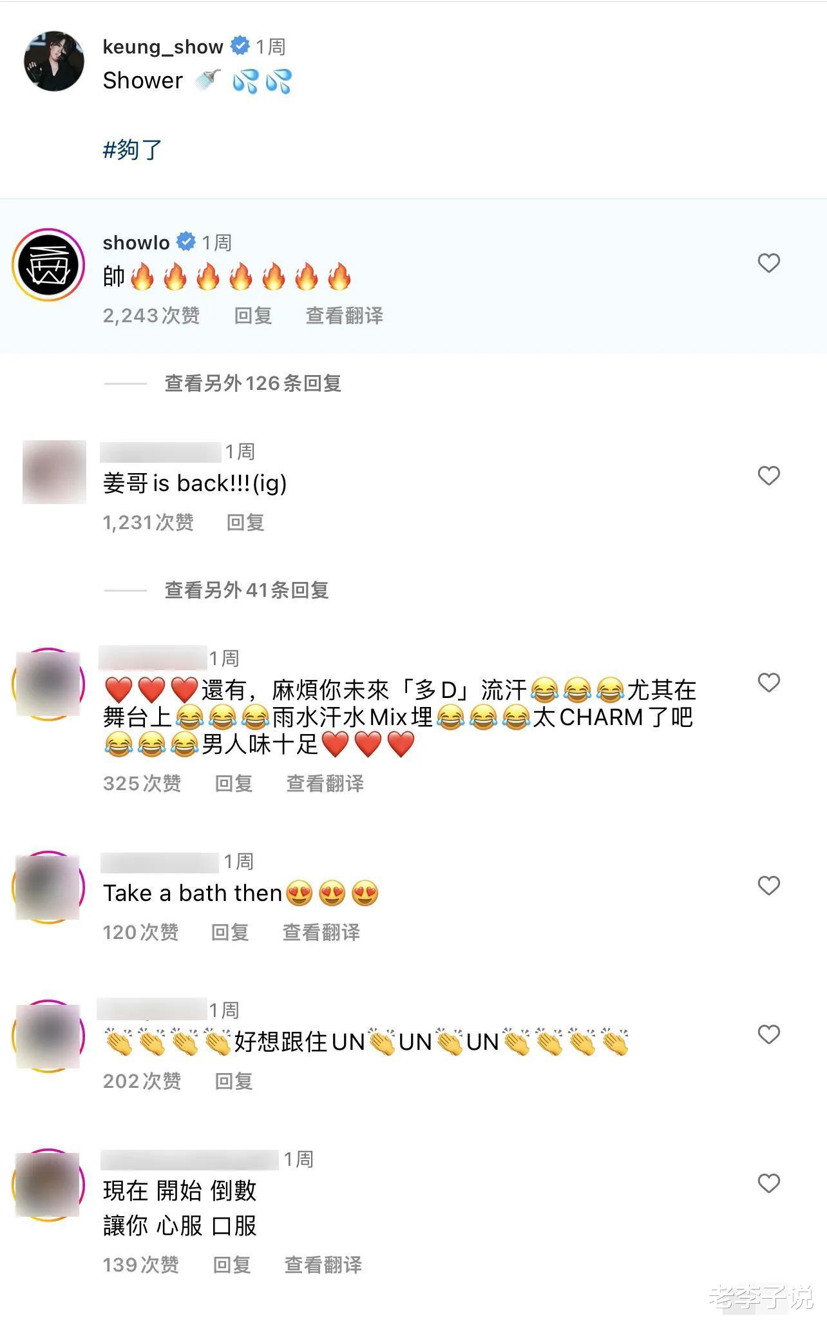
Task: Reply to 'Take a bath then' comment
Action: [230, 933]
